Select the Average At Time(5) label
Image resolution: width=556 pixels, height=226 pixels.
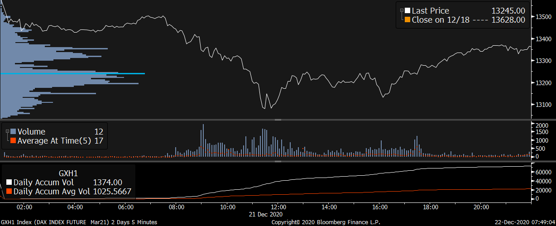(x=54, y=141)
